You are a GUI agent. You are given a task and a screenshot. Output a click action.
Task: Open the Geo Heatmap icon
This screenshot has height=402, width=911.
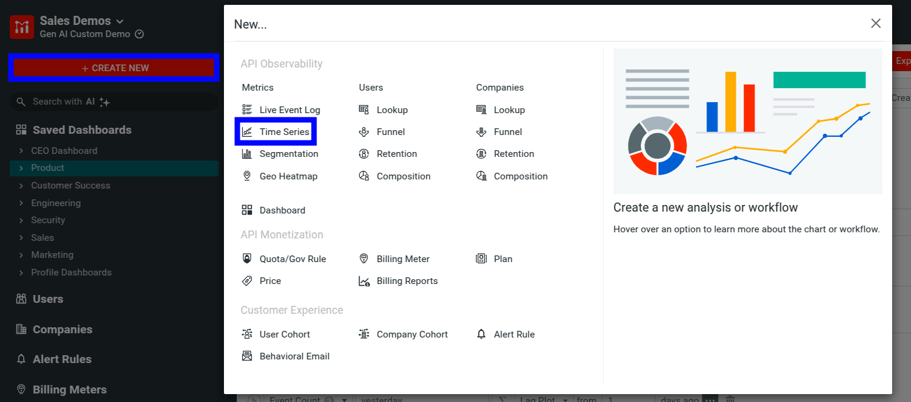(247, 176)
